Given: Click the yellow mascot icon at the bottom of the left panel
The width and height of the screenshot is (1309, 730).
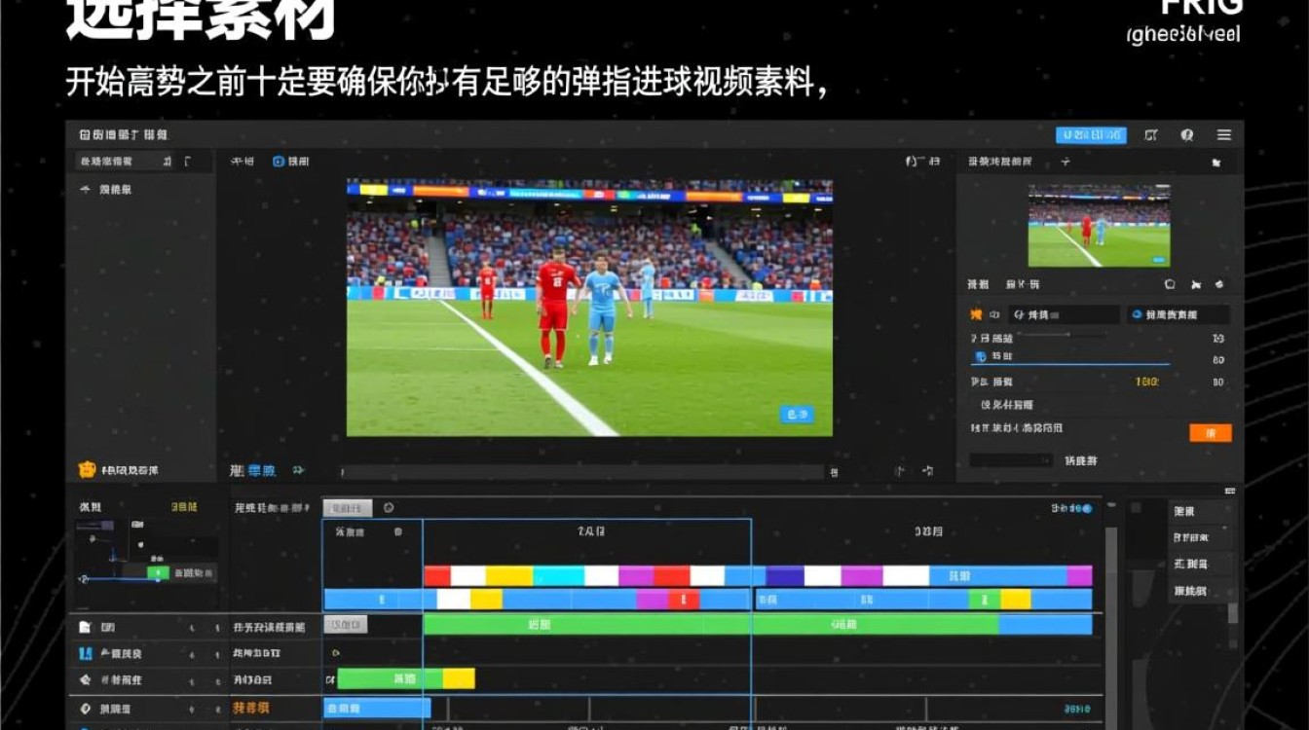Looking at the screenshot, I should pos(87,469).
